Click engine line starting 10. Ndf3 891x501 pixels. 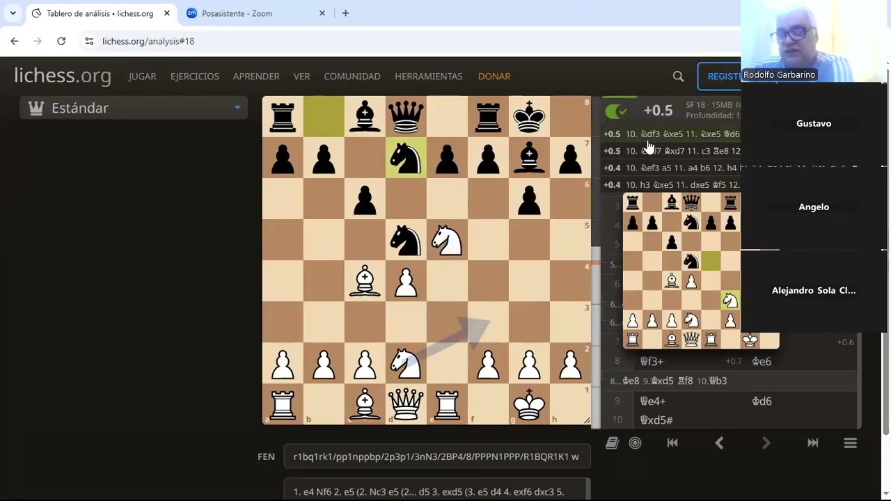click(671, 134)
